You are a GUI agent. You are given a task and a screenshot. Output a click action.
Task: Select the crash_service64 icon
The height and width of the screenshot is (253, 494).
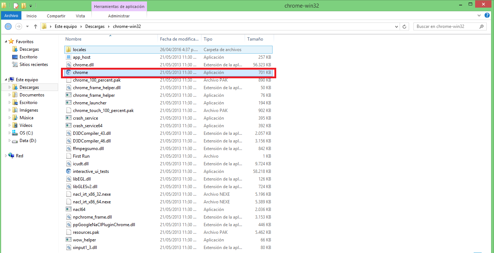(69, 126)
